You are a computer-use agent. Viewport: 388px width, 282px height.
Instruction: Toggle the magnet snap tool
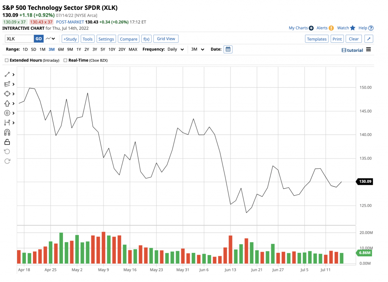7,132
